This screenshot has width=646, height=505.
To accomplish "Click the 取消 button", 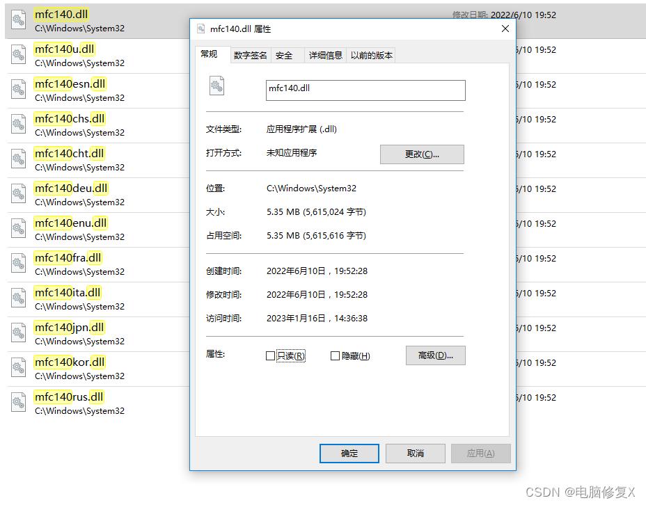I will [x=416, y=453].
